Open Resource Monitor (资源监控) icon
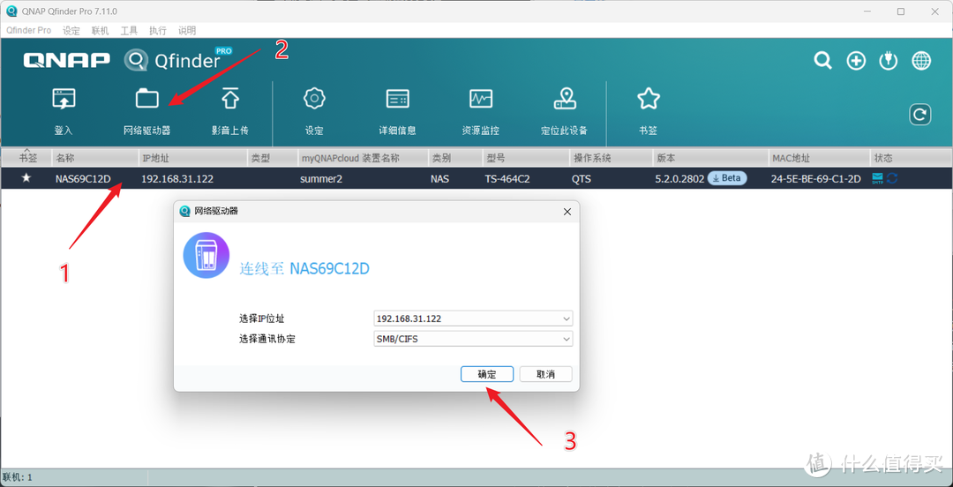This screenshot has height=487, width=953. (x=481, y=99)
